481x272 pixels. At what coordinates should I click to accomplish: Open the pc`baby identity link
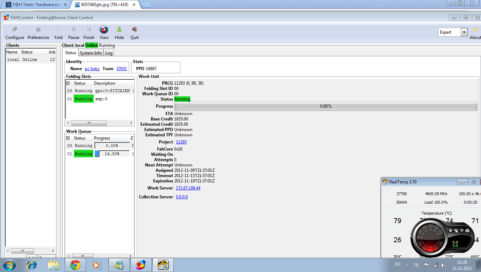92,69
